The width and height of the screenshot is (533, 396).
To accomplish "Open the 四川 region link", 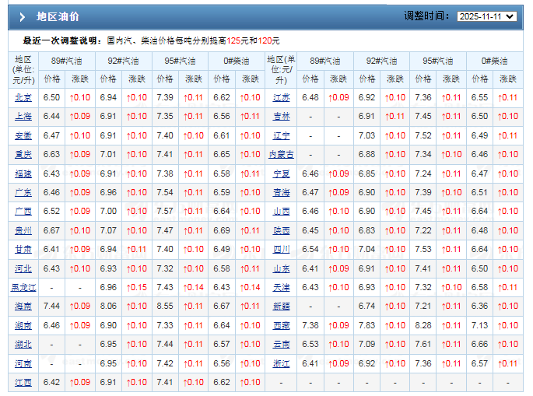I will pyautogui.click(x=282, y=249).
